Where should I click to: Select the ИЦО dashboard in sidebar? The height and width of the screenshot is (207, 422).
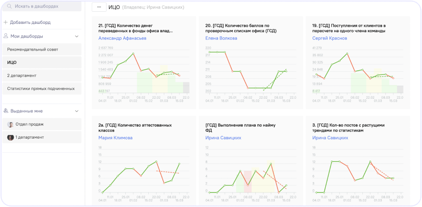(12, 62)
